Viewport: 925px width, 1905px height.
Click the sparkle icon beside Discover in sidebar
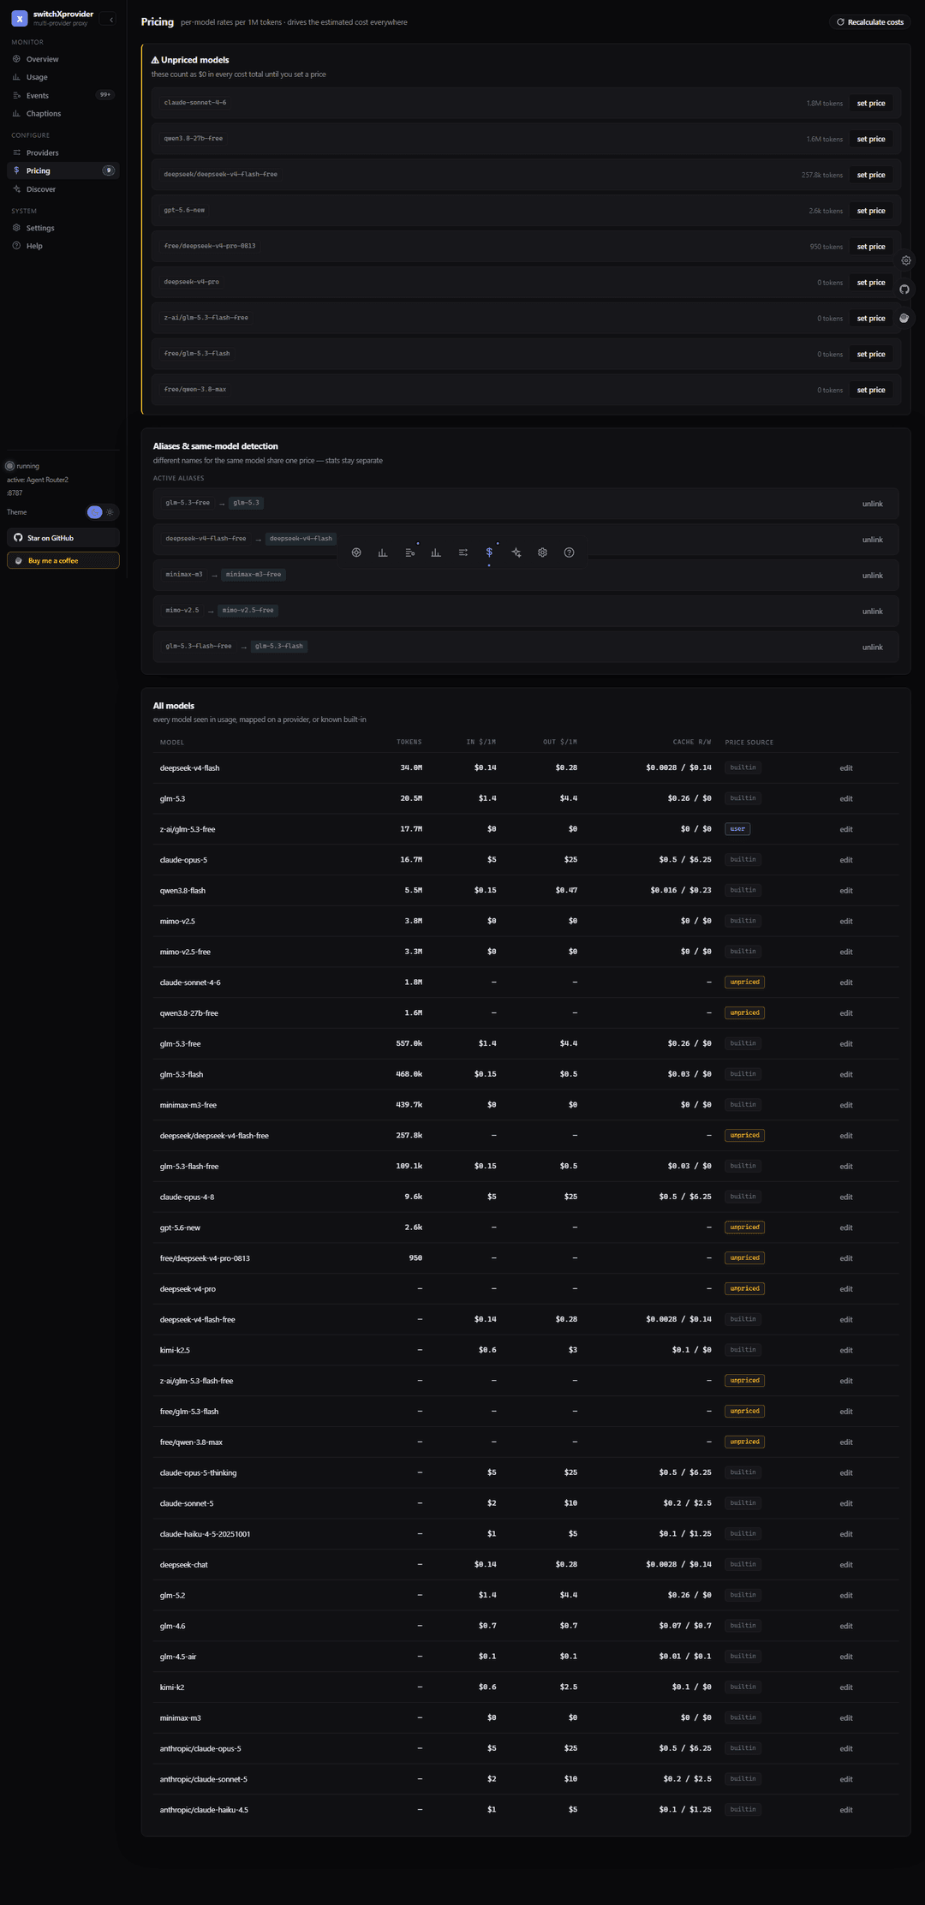[16, 189]
